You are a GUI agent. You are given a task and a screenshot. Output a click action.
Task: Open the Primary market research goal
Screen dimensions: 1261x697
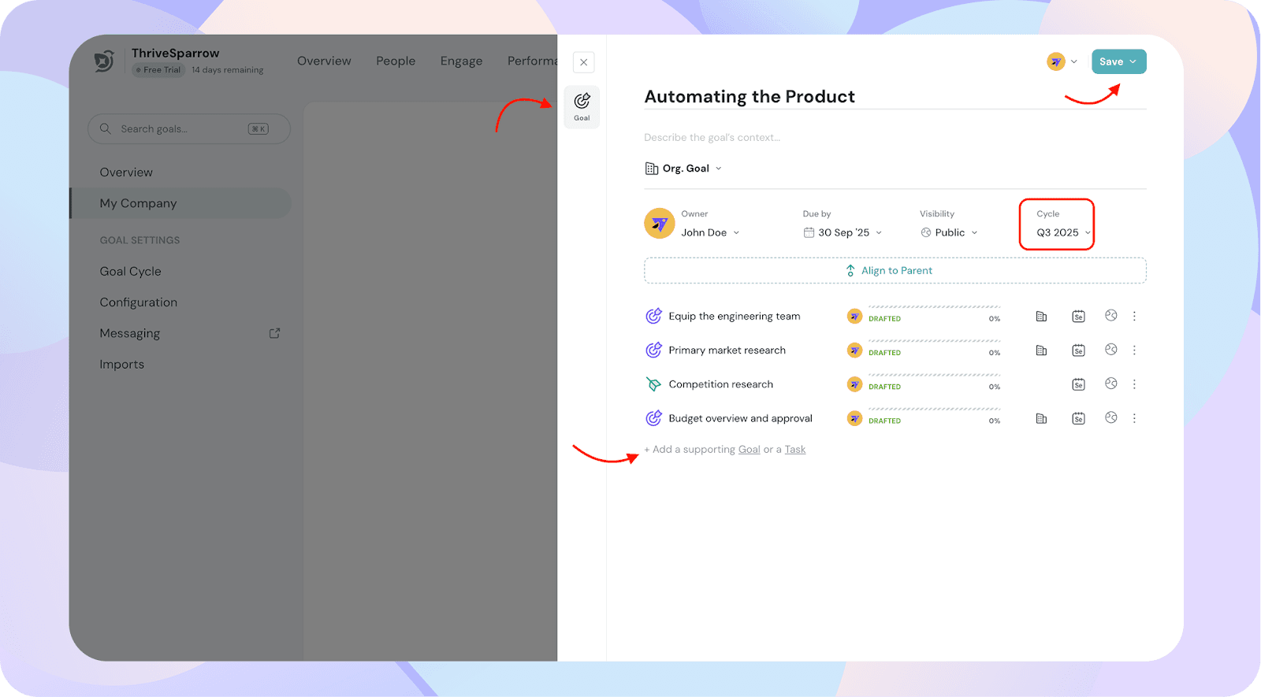coord(727,350)
